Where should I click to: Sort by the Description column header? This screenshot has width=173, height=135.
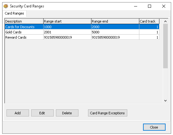click(x=24, y=21)
